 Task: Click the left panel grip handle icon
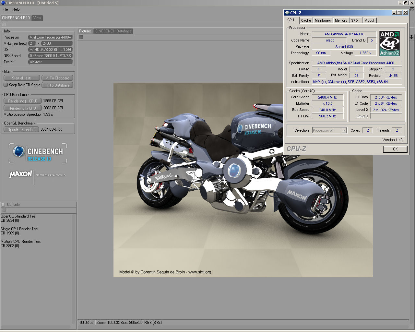(x=4, y=24)
